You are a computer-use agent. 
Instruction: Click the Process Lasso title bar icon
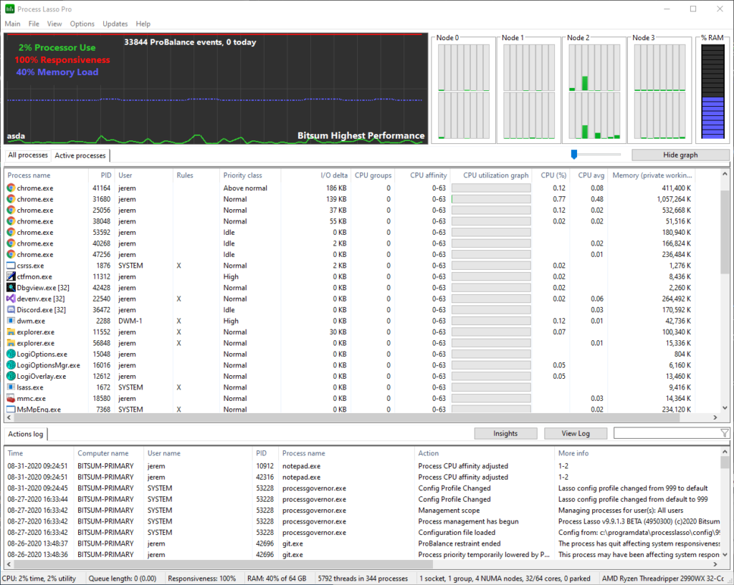point(9,9)
